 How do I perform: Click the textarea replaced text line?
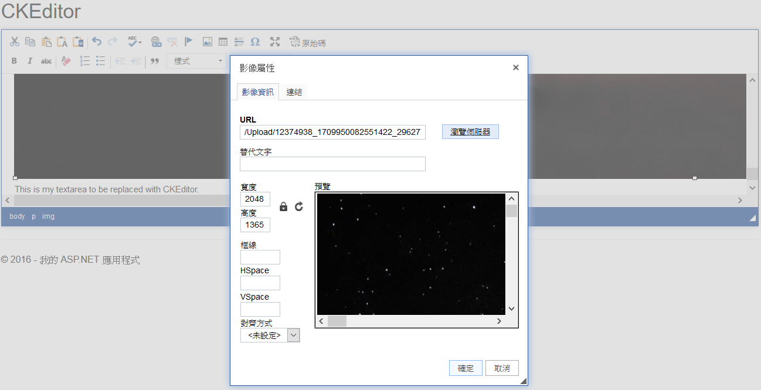tap(107, 189)
